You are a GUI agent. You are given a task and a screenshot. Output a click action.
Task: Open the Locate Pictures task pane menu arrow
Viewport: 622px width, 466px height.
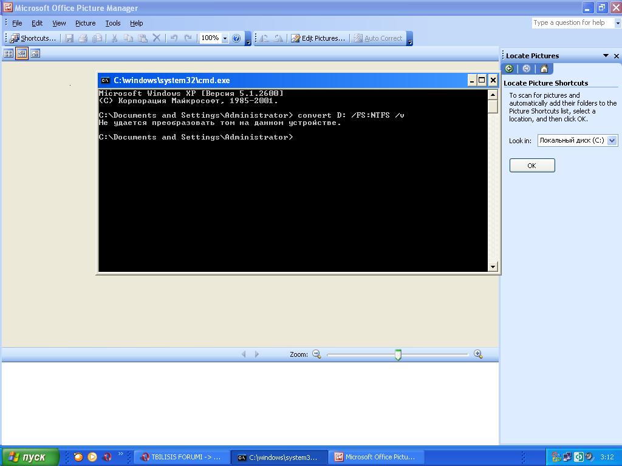pos(606,56)
